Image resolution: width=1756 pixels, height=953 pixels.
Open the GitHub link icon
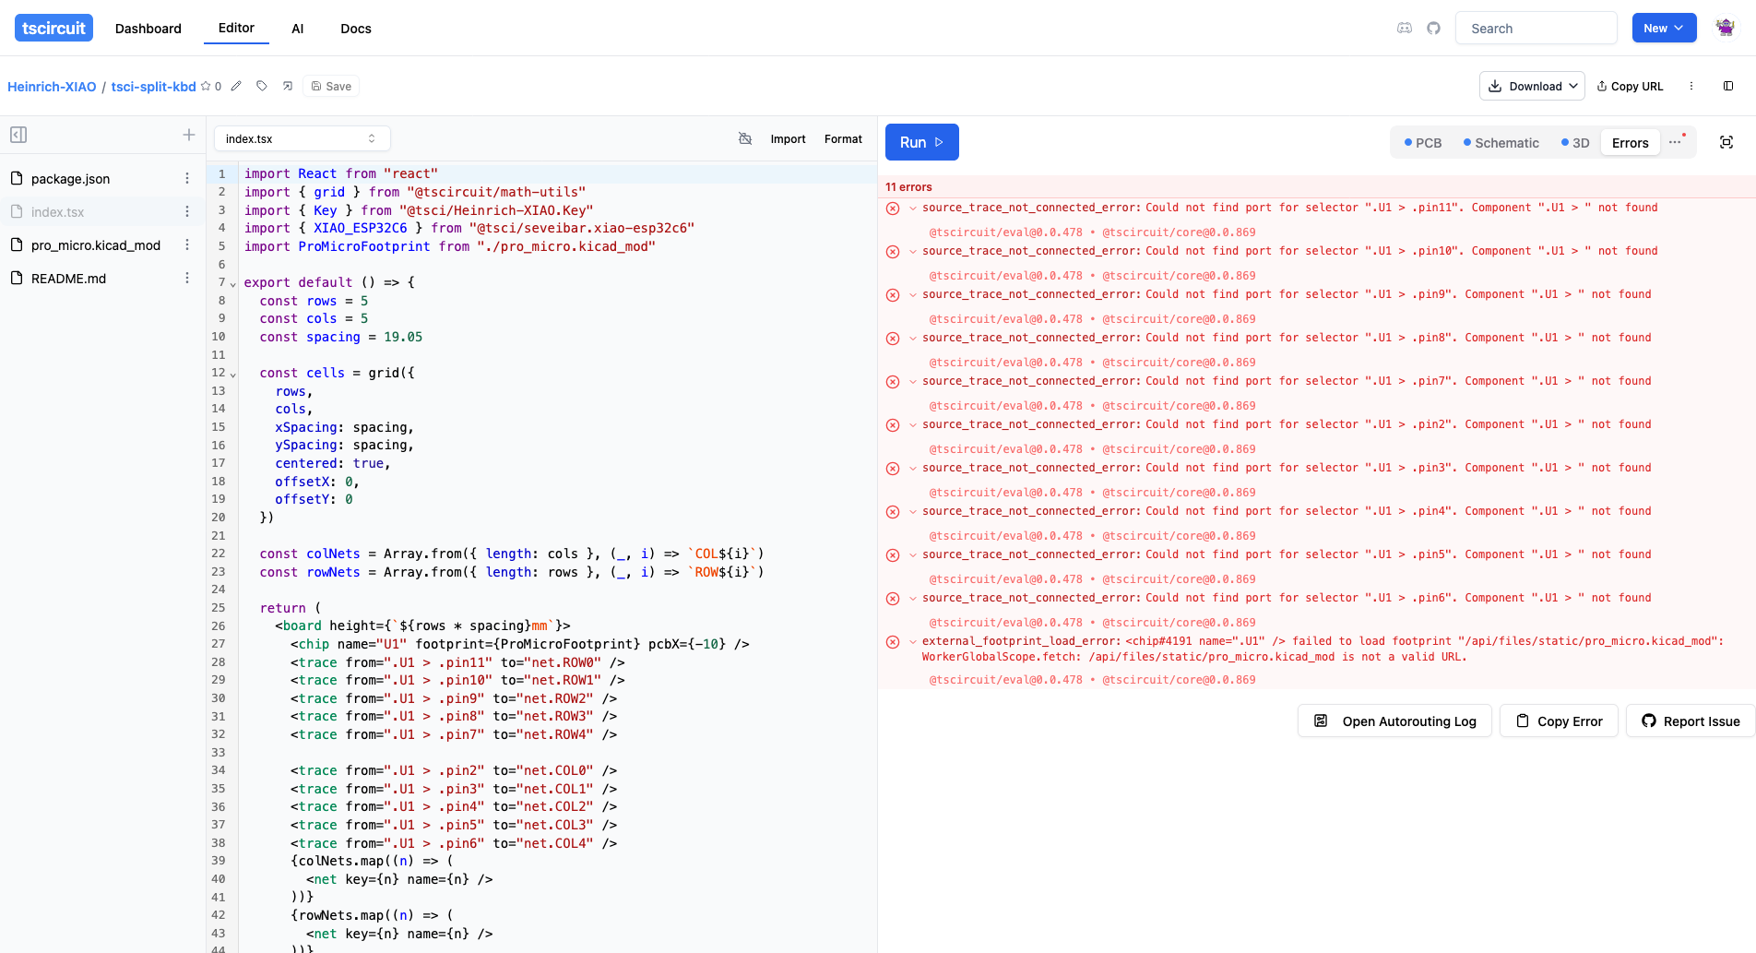(1433, 29)
